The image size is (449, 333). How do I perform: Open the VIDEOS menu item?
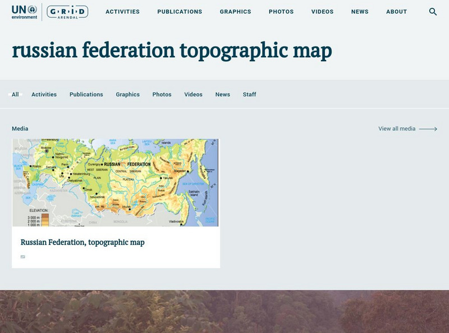322,11
